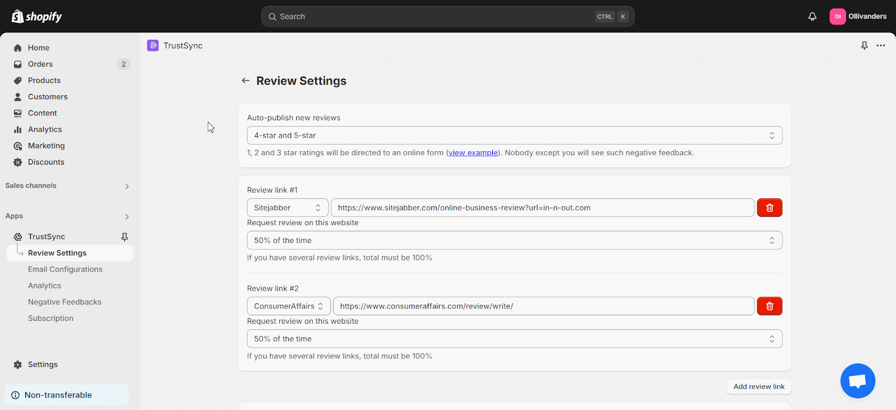Click the search magnifier icon

tap(272, 17)
